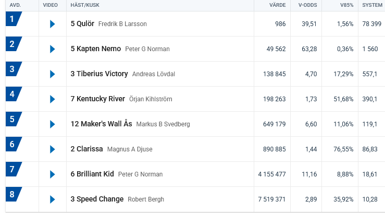Click the VÄRDE column header

278,5
